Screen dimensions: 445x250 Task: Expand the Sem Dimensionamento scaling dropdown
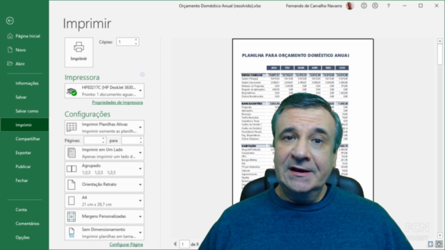click(x=104, y=233)
